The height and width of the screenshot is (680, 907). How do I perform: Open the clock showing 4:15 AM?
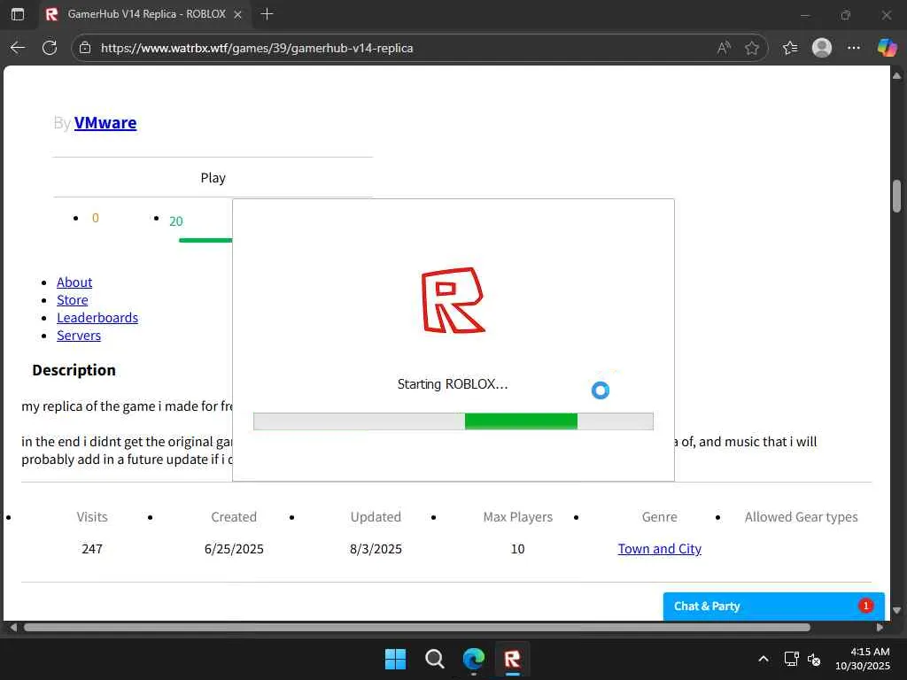point(863,659)
